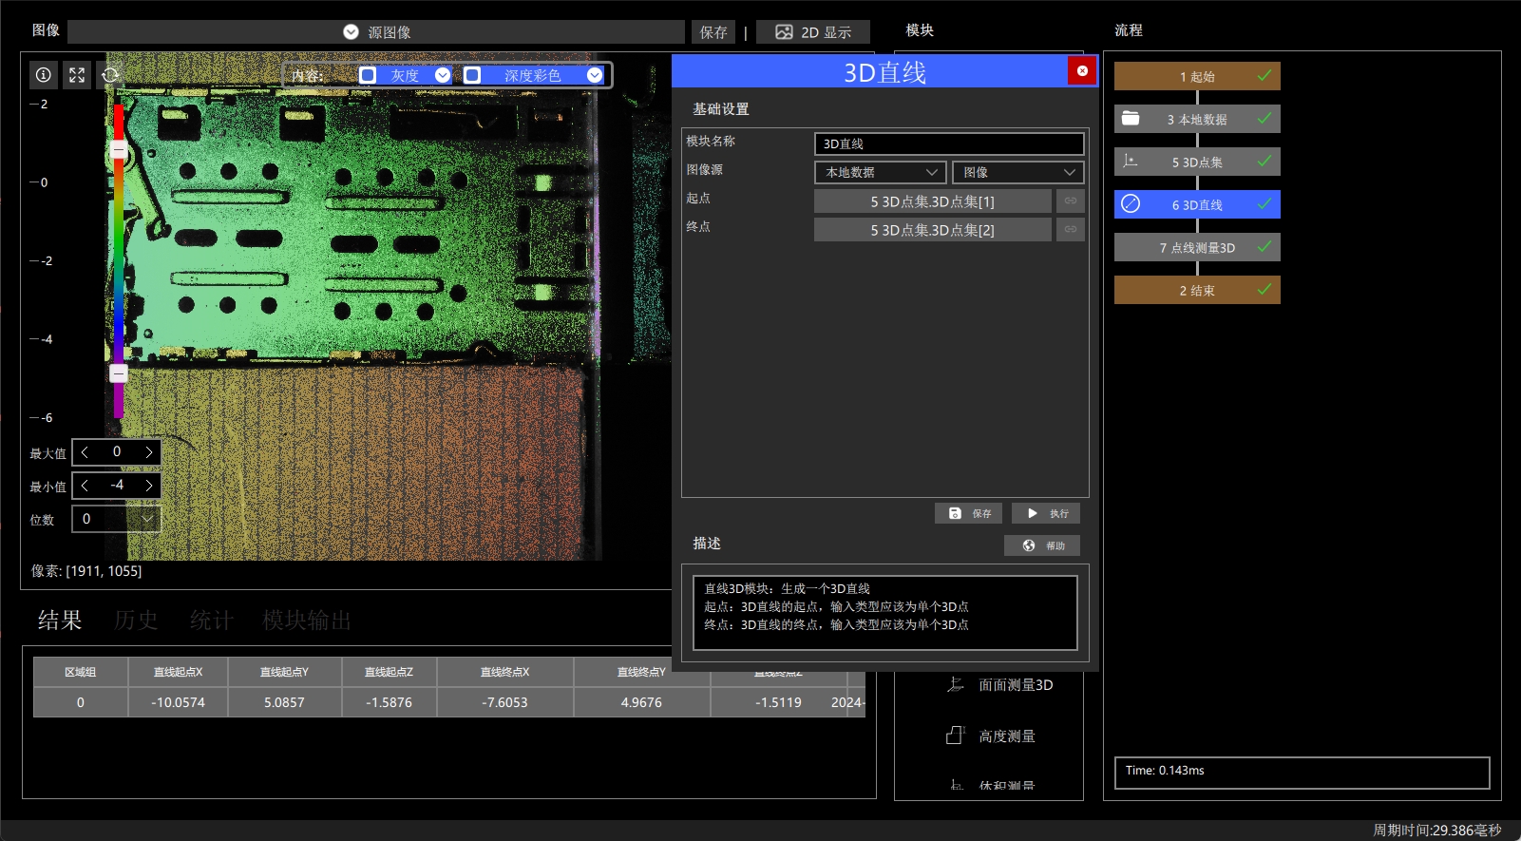
Task: Open the 图像 dropdown in 图像源 row
Action: click(1018, 172)
